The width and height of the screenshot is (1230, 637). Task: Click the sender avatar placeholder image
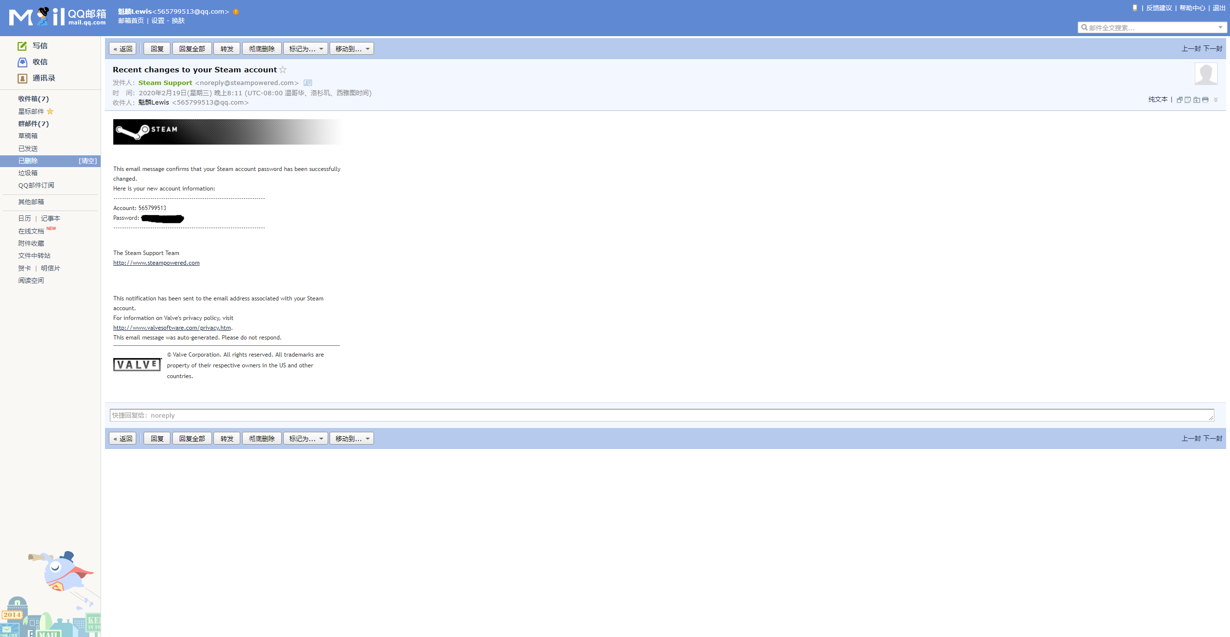click(1206, 74)
